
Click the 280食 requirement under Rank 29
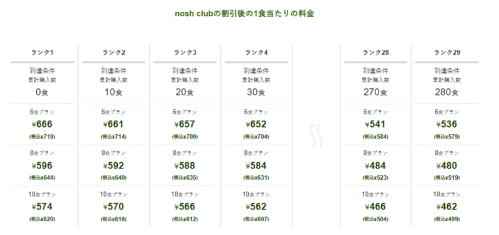(447, 92)
